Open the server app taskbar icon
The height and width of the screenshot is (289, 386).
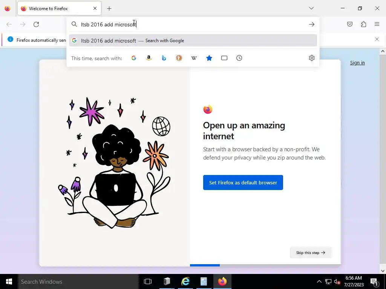(167, 281)
